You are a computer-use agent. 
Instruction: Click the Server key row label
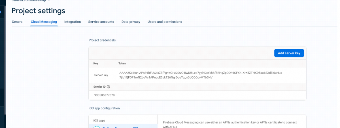tap(101, 75)
